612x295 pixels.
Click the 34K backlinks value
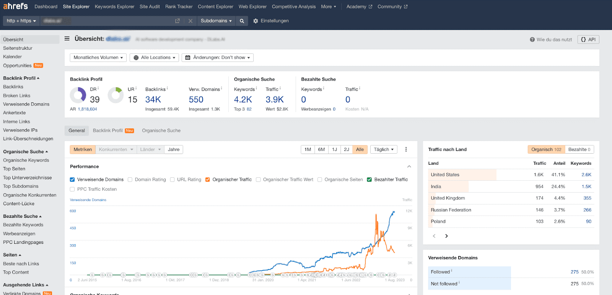tap(153, 100)
